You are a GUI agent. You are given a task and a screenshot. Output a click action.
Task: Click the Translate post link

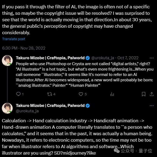[x=14, y=39]
